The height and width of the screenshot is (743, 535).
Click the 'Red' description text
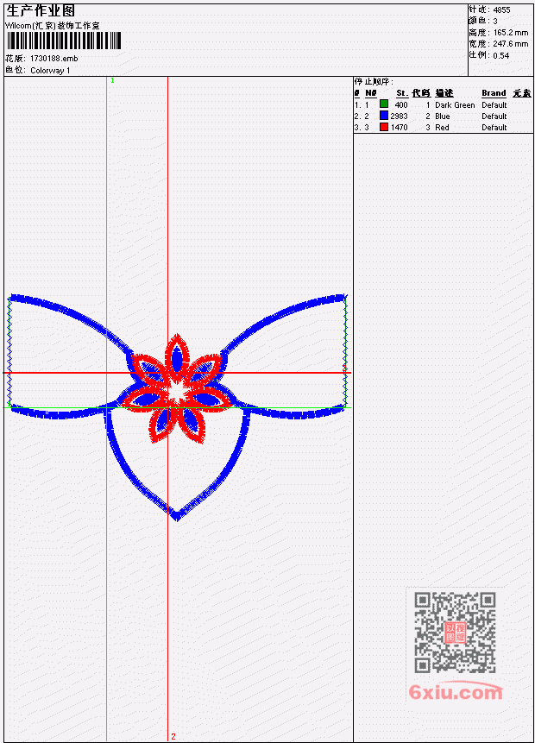pyautogui.click(x=442, y=128)
